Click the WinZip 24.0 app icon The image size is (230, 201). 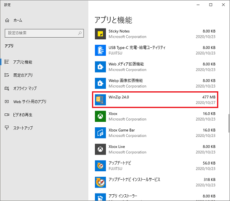tap(100, 100)
